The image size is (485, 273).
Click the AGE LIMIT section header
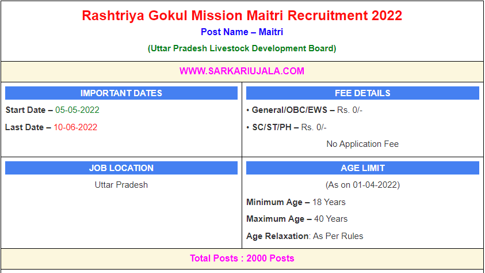362,168
